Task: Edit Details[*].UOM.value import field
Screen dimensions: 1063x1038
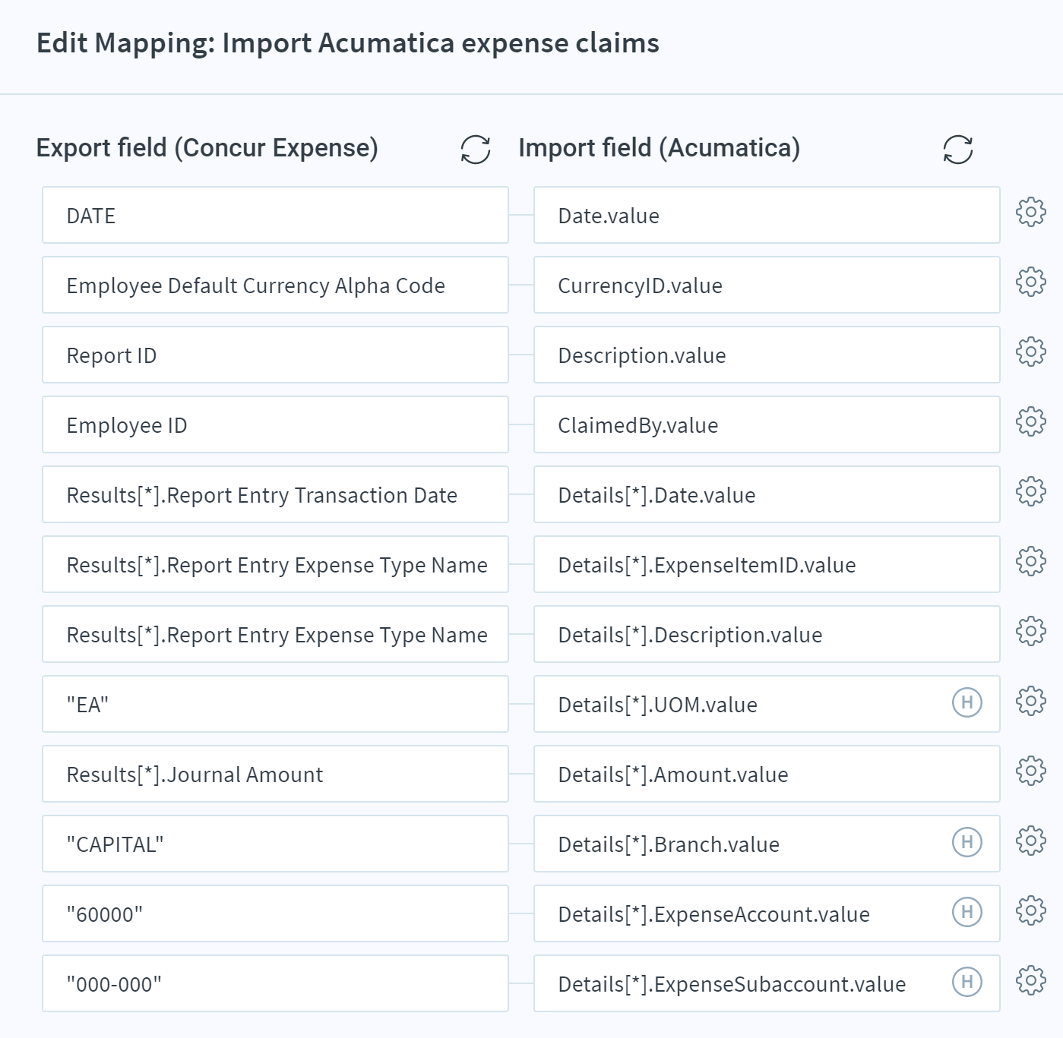Action: click(x=767, y=704)
